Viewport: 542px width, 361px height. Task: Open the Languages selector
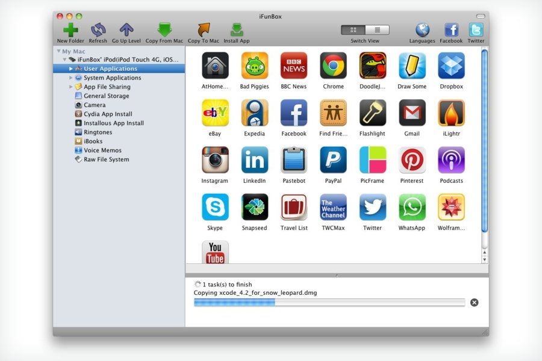click(x=422, y=30)
